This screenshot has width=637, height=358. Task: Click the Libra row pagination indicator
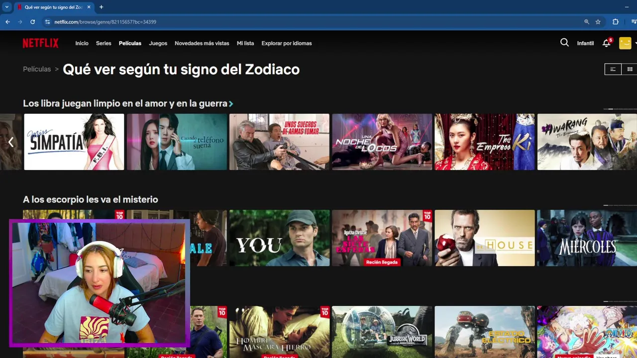coord(620,109)
